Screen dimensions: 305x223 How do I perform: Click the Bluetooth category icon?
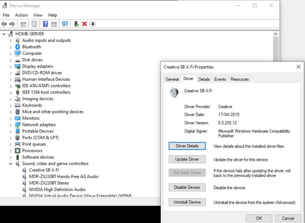17,47
